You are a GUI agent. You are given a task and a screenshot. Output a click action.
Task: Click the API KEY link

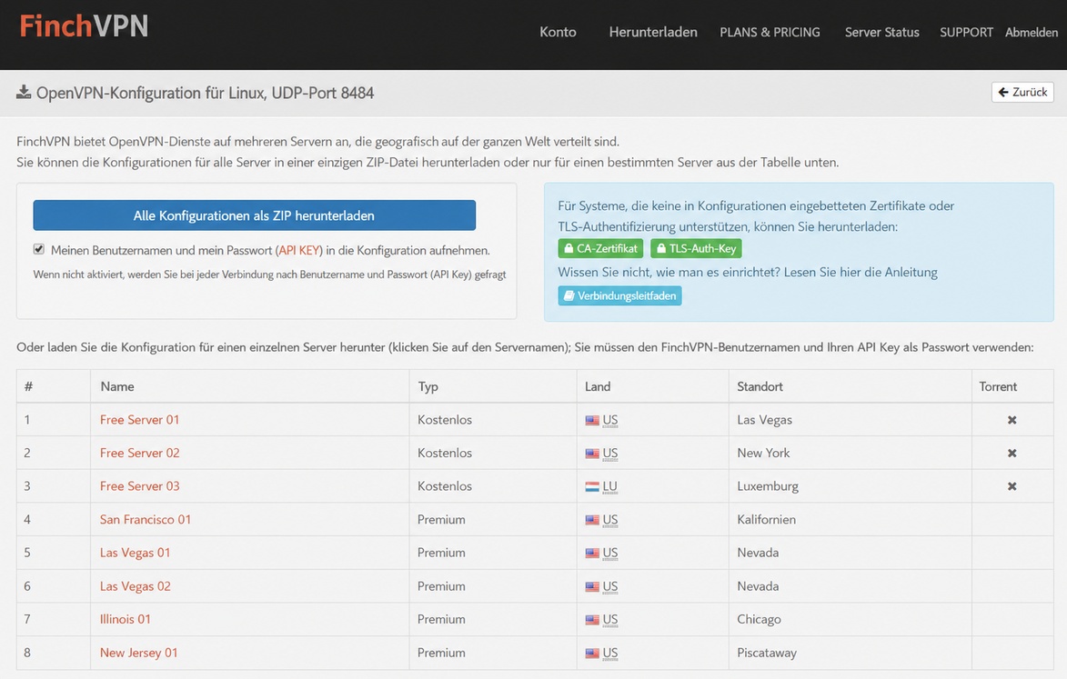coord(299,250)
